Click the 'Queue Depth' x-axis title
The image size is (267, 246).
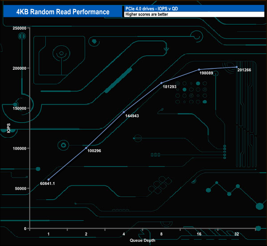click(143, 240)
